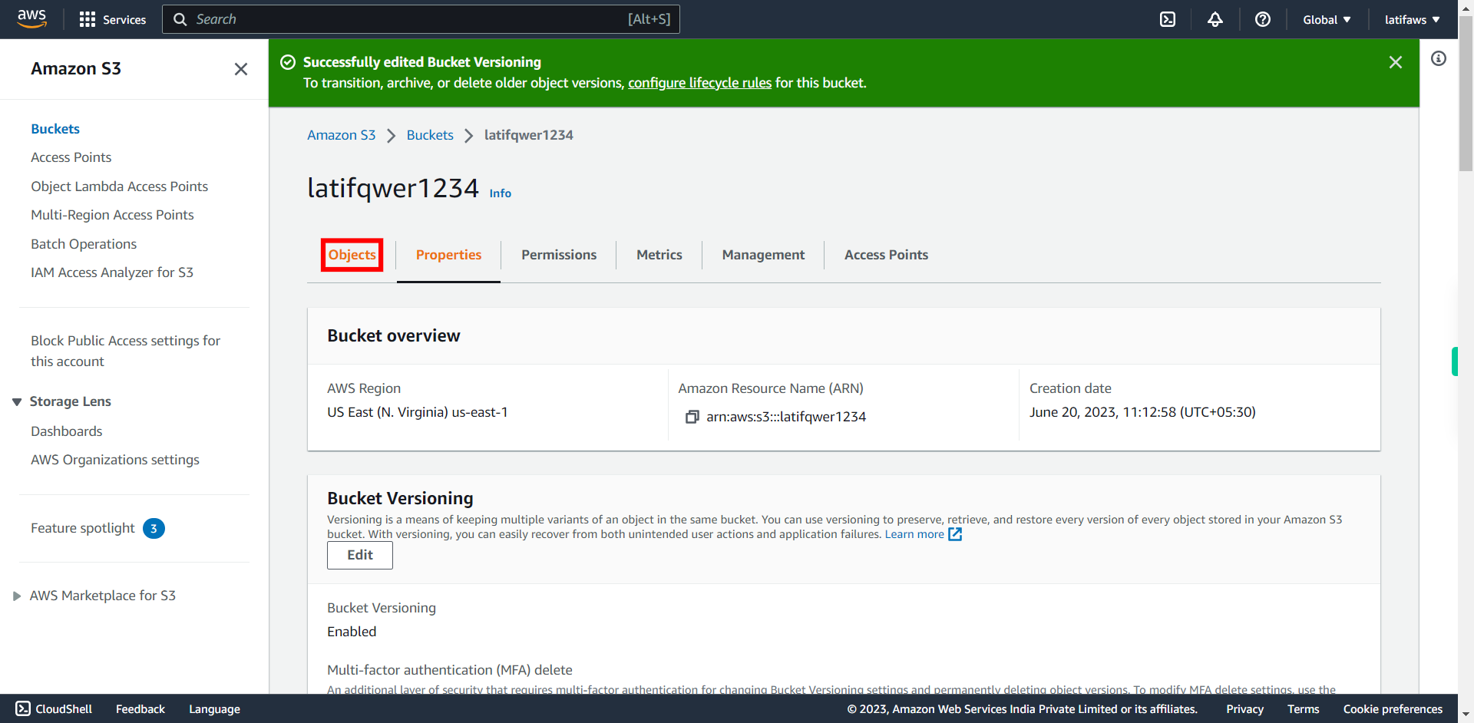Open Multi-Region Access Points
Image resolution: width=1474 pixels, height=723 pixels.
pyautogui.click(x=112, y=215)
